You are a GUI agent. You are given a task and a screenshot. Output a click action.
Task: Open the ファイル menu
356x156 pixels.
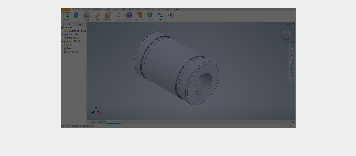65,9
